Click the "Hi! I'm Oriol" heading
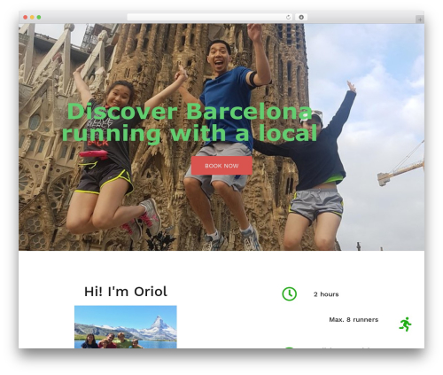 pyautogui.click(x=126, y=292)
